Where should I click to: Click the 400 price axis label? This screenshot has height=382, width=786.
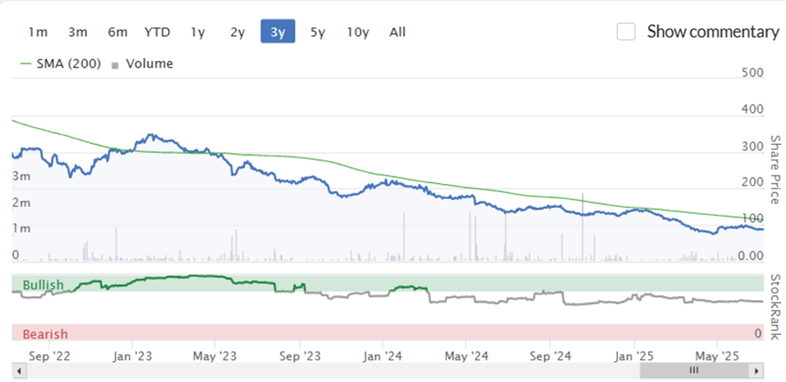753,110
